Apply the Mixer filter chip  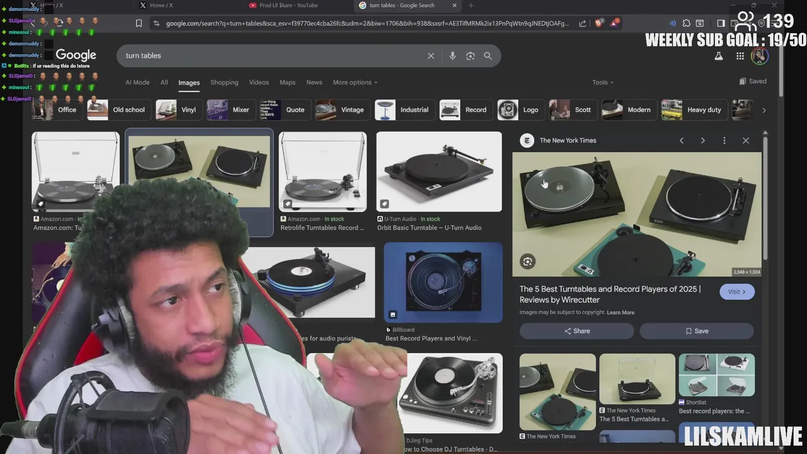coord(229,110)
